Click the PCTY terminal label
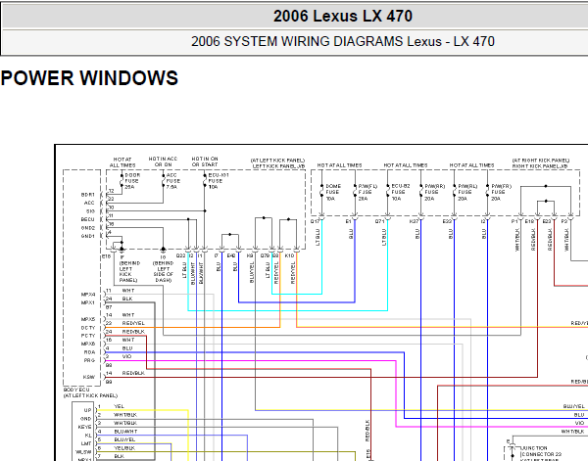 click(88, 336)
